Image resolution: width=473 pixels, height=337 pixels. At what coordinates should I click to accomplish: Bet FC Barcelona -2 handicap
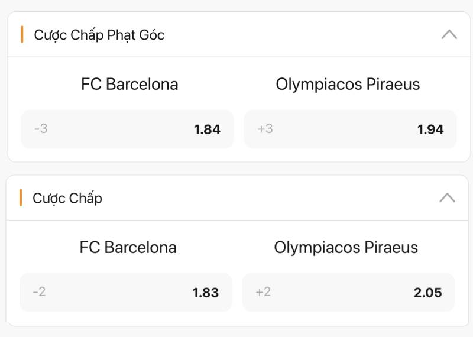pos(125,292)
